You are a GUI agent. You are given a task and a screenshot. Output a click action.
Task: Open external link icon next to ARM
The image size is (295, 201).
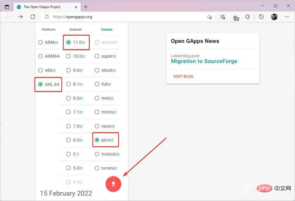tap(56, 43)
